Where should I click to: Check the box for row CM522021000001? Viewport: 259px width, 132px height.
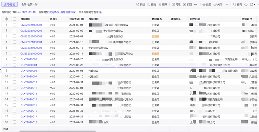click(14, 25)
